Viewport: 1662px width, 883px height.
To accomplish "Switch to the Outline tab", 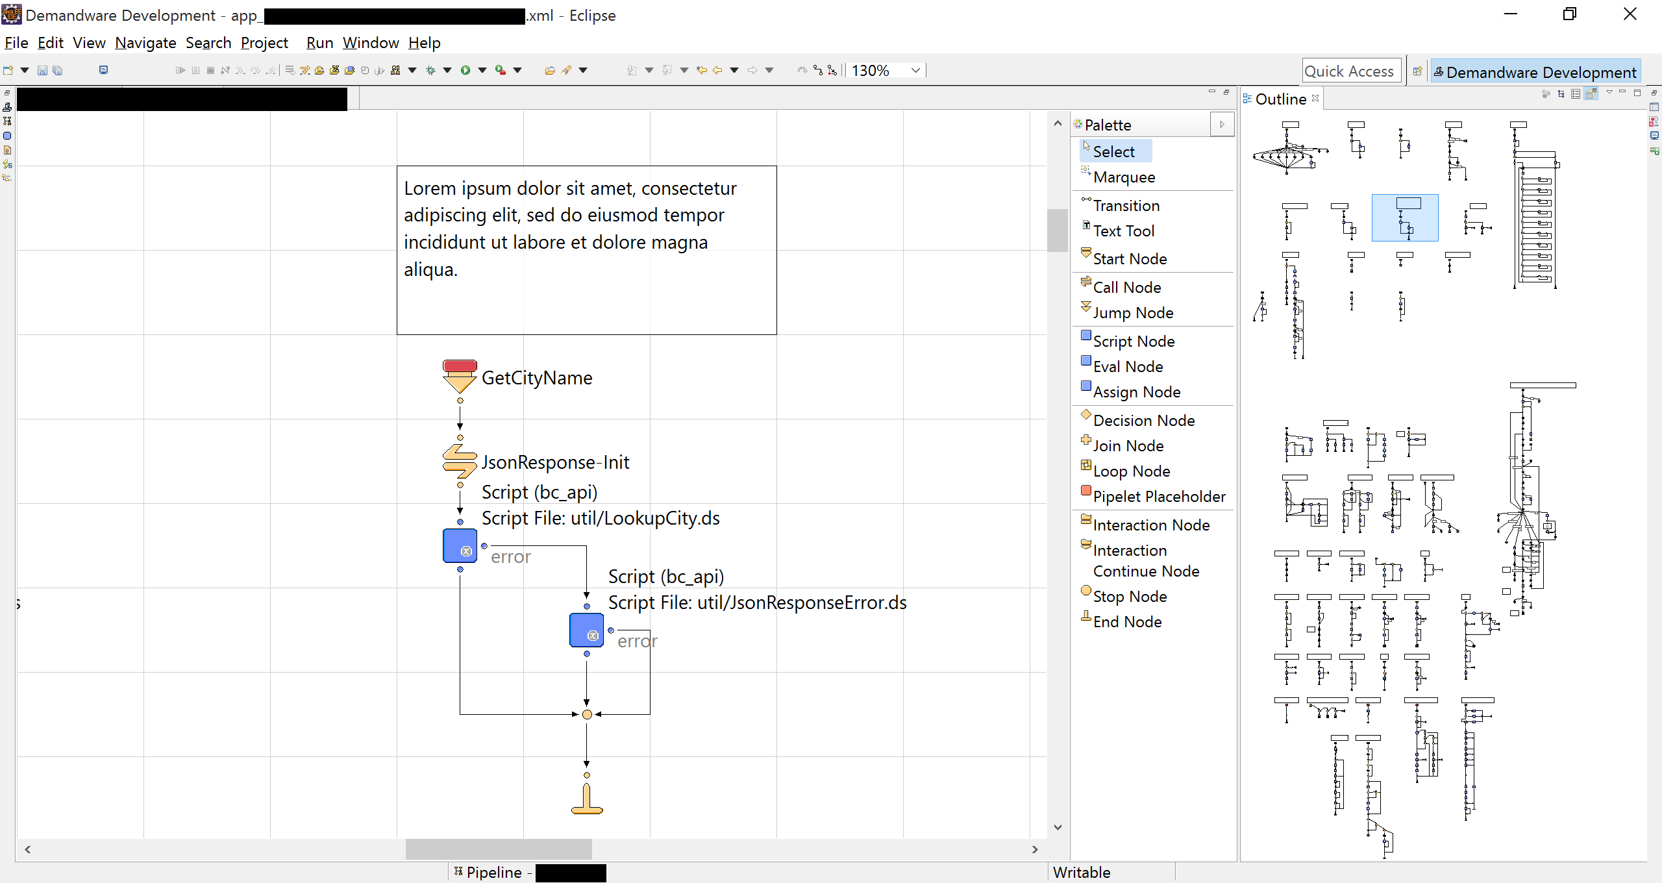I will pyautogui.click(x=1282, y=99).
